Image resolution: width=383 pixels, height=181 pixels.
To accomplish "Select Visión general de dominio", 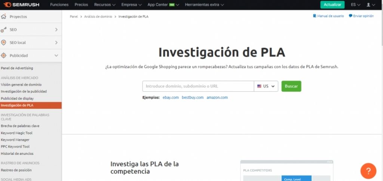I will [21, 85].
